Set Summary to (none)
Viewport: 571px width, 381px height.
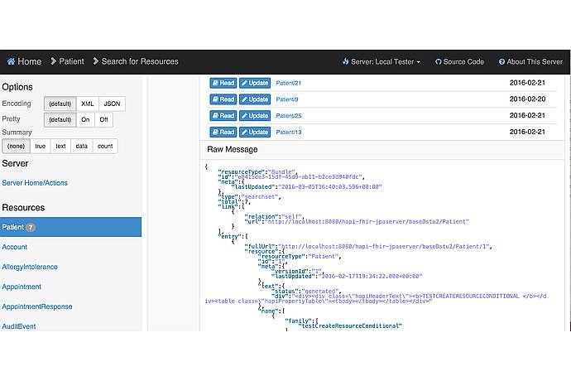16,147
